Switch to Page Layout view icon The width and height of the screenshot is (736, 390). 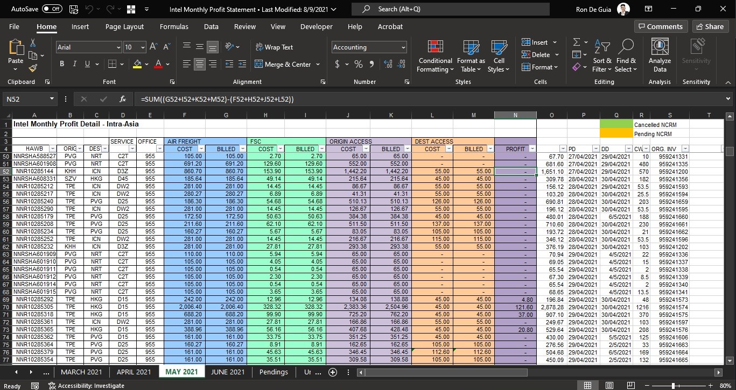pos(609,386)
